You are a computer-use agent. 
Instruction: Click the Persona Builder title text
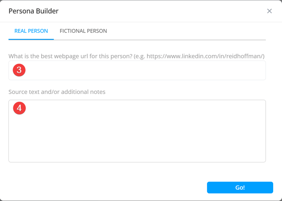pos(34,11)
